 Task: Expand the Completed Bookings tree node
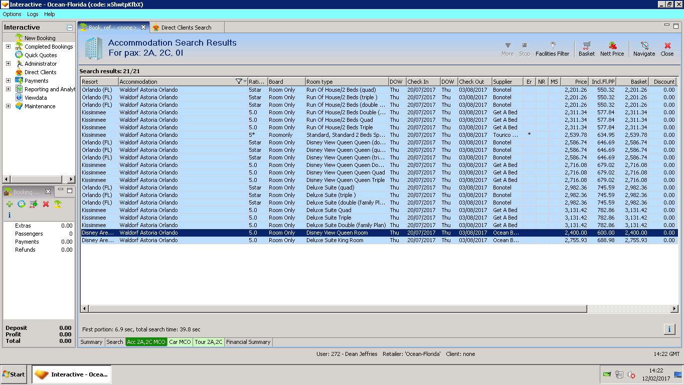pyautogui.click(x=8, y=47)
